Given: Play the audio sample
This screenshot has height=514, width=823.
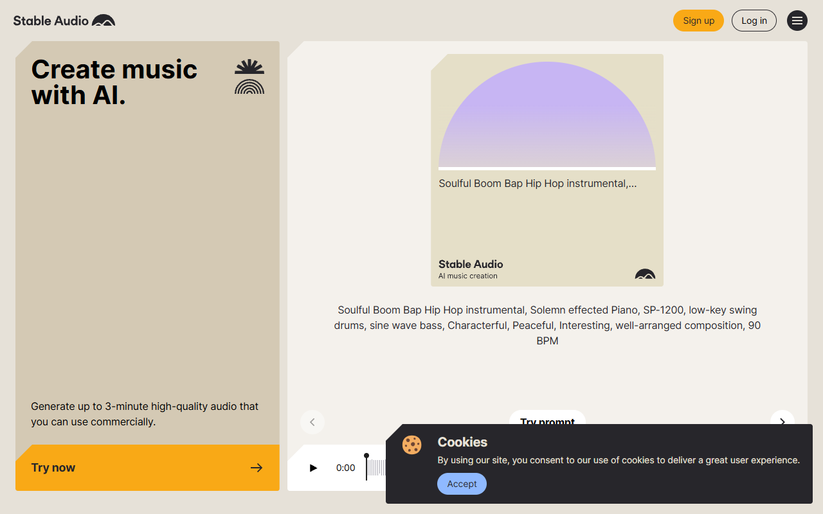Looking at the screenshot, I should [x=313, y=468].
